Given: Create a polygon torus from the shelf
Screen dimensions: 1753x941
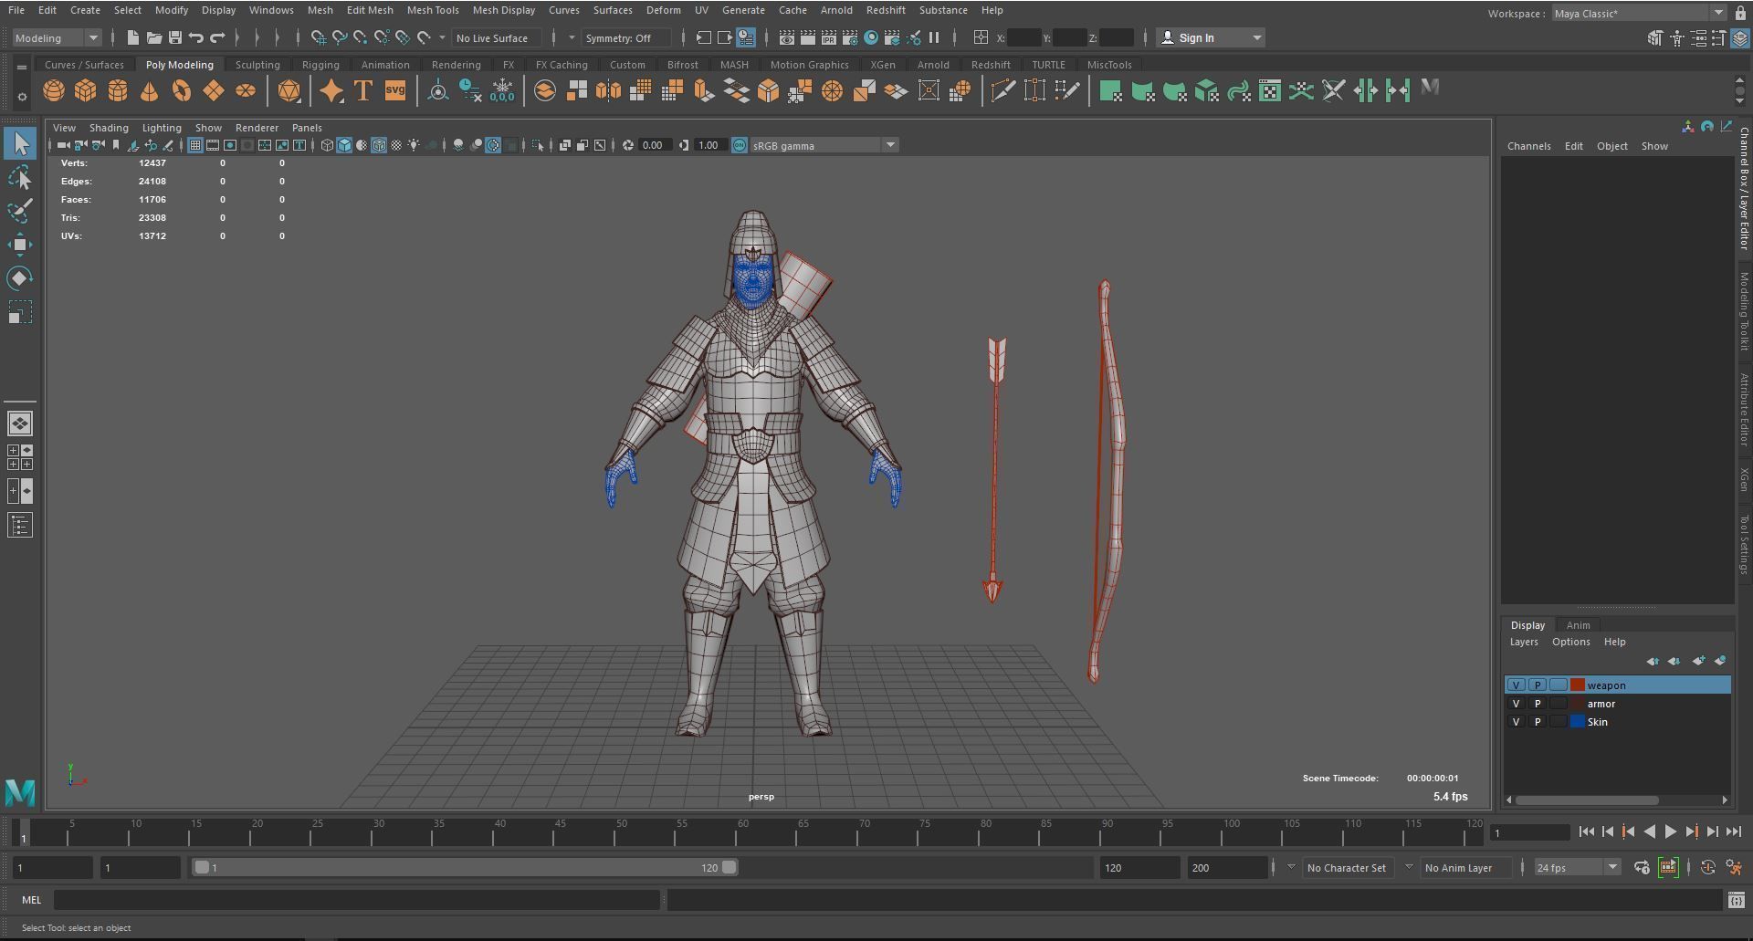Looking at the screenshot, I should (x=182, y=91).
